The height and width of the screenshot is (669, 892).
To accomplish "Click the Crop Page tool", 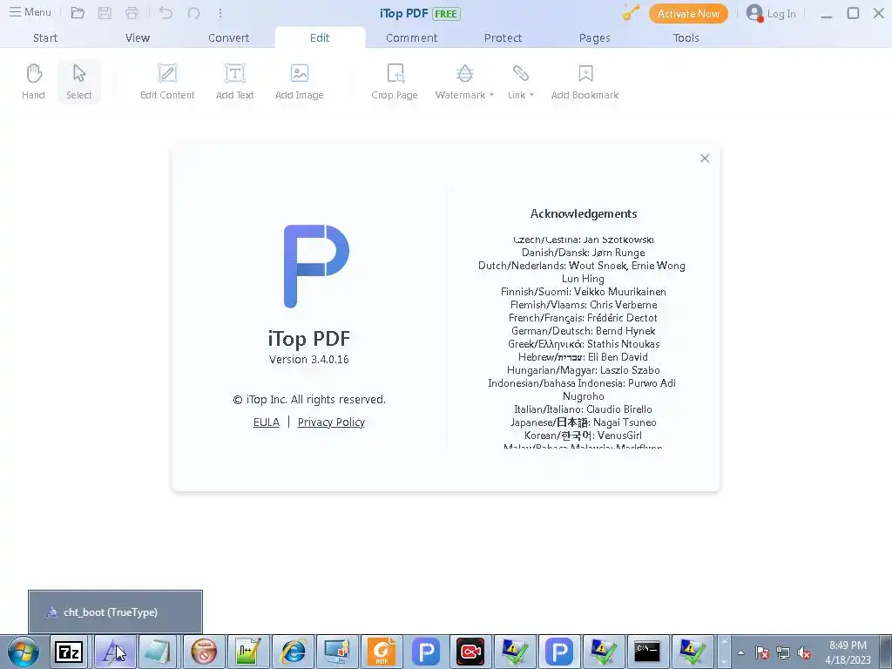I will click(x=395, y=82).
